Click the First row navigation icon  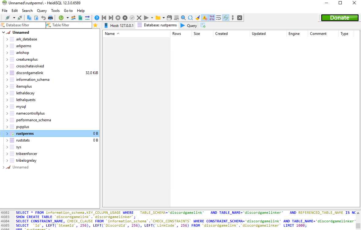click(x=104, y=18)
